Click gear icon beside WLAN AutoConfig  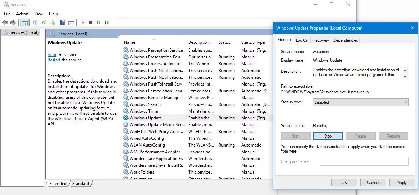126,145
